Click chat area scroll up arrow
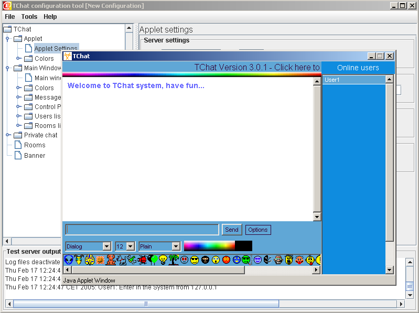The height and width of the screenshot is (313, 419). (x=317, y=81)
